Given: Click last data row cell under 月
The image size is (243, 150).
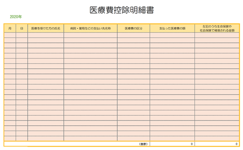Looking at the screenshot, I should [10, 138].
